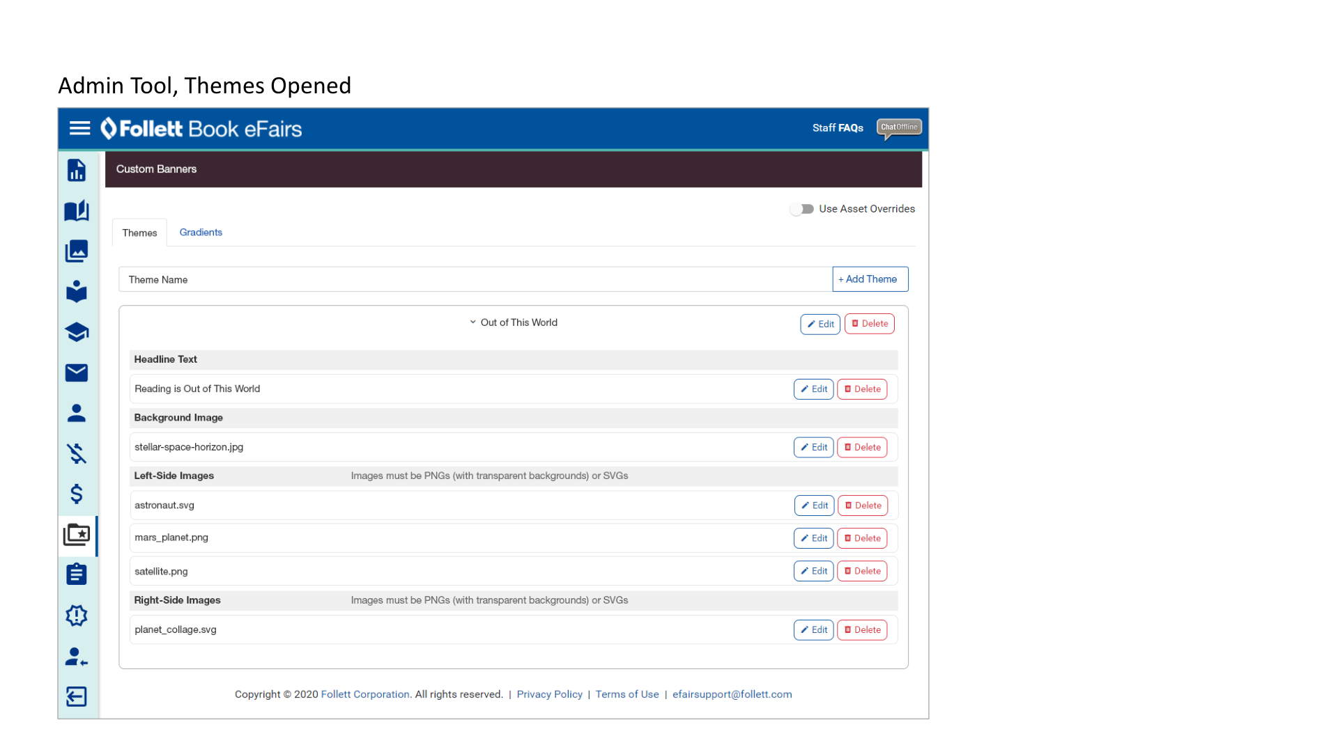Select the satellite.png file name
This screenshot has width=1338, height=752.
(161, 572)
